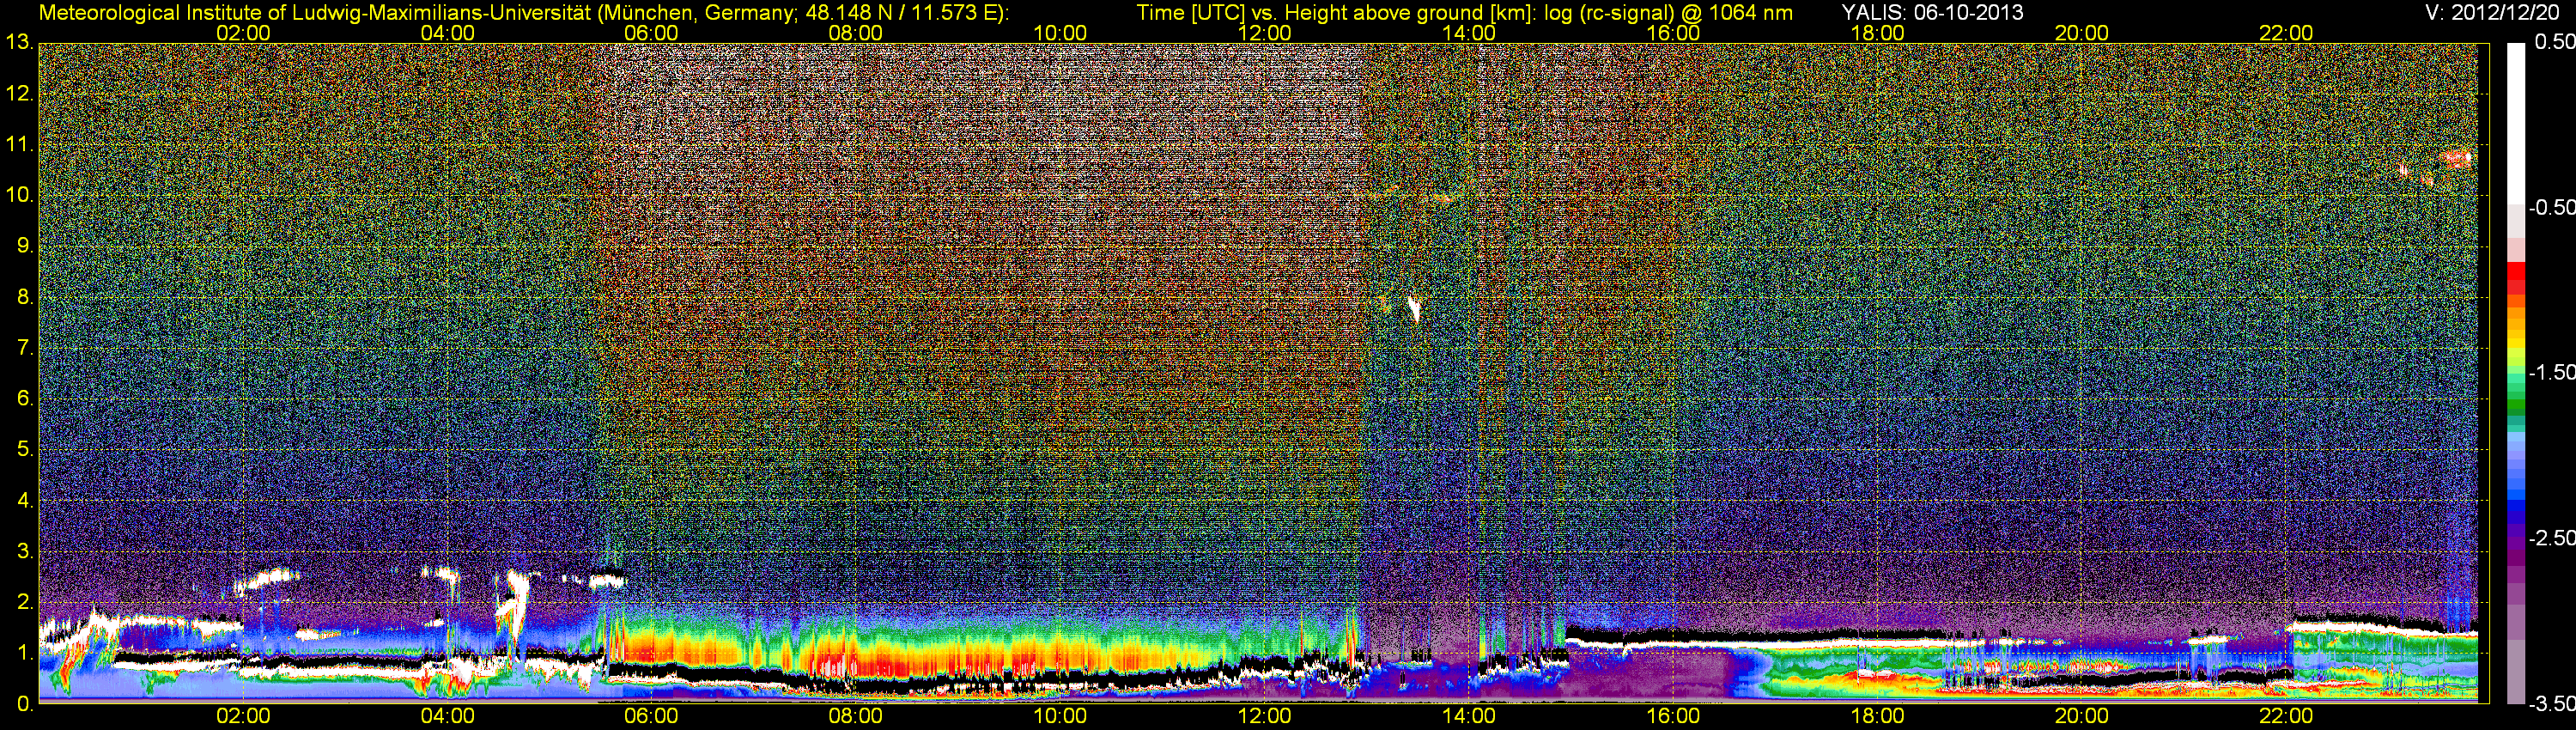Click the 10:00 label on the upper time axis

pos(1060,33)
